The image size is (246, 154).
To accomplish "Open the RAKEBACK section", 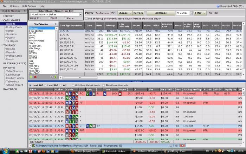I will click(x=10, y=89).
